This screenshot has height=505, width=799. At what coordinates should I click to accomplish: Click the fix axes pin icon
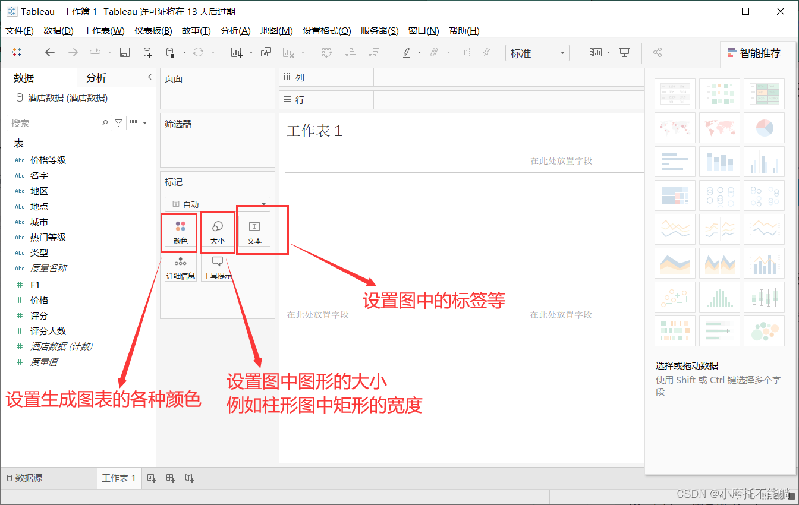[486, 52]
